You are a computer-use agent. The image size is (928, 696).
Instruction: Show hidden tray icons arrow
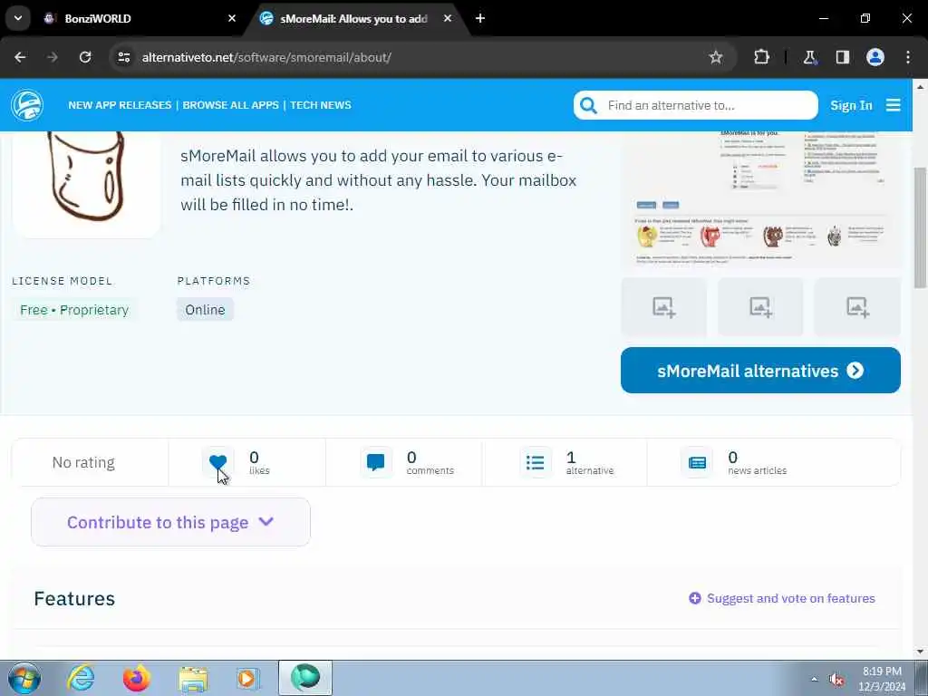(x=815, y=680)
